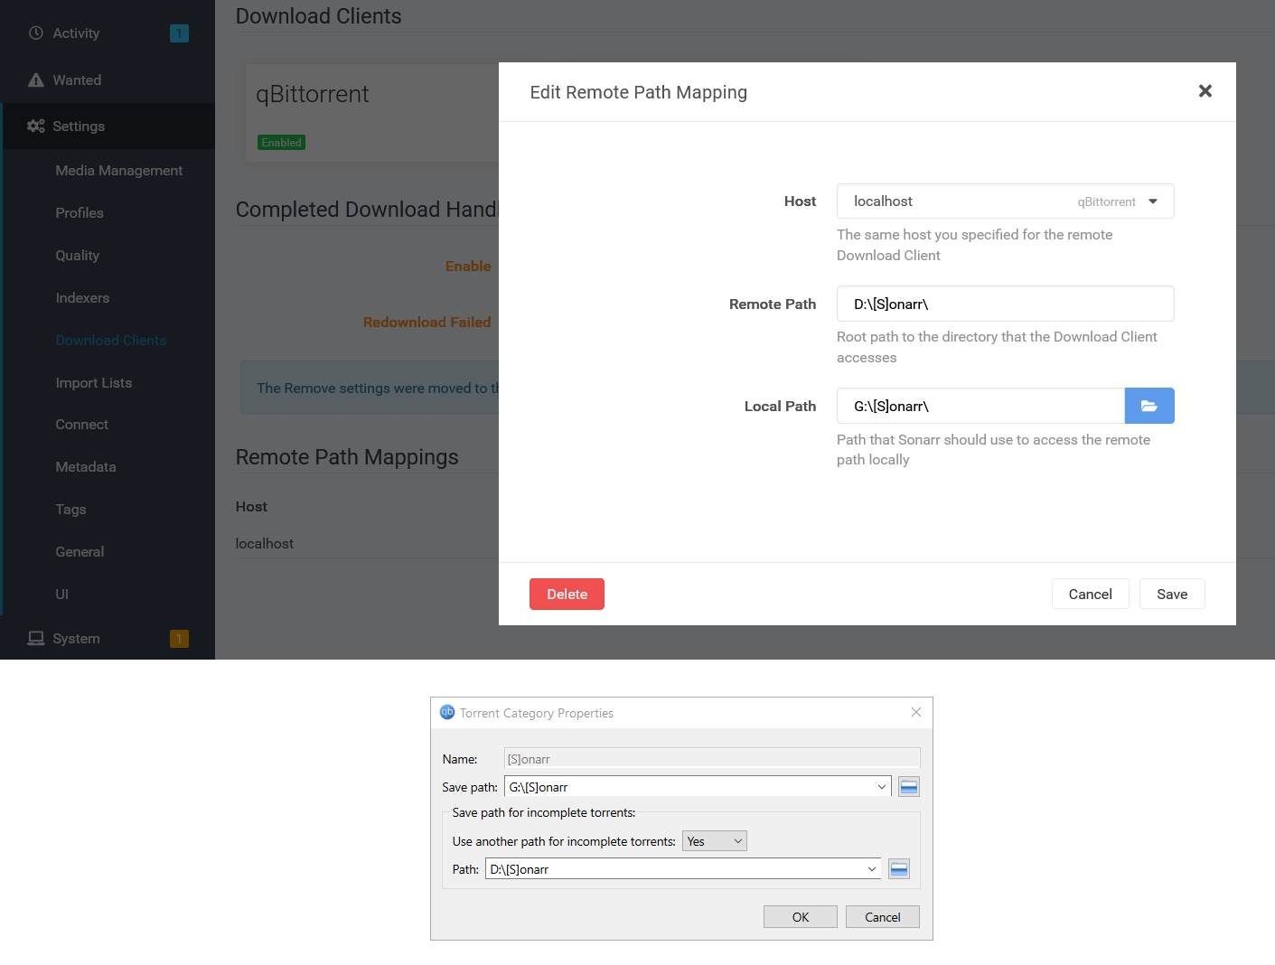Screen dimensions: 1275x965
Task: Click the Activity sidebar label
Action: click(76, 33)
